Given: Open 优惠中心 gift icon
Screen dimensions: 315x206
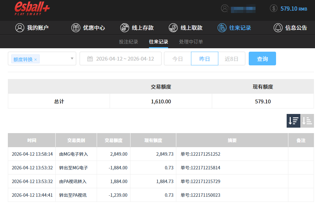Looking at the screenshot, I should tap(76, 28).
